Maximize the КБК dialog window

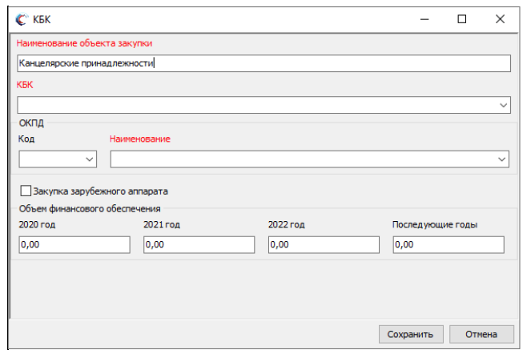click(461, 18)
